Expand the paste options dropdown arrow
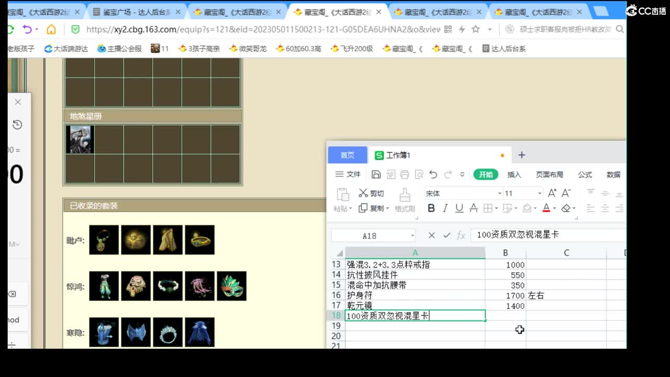The width and height of the screenshot is (670, 377). (x=350, y=209)
